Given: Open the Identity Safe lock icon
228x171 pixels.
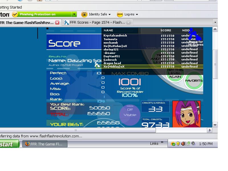Looking at the screenshot, I should point(84,14).
